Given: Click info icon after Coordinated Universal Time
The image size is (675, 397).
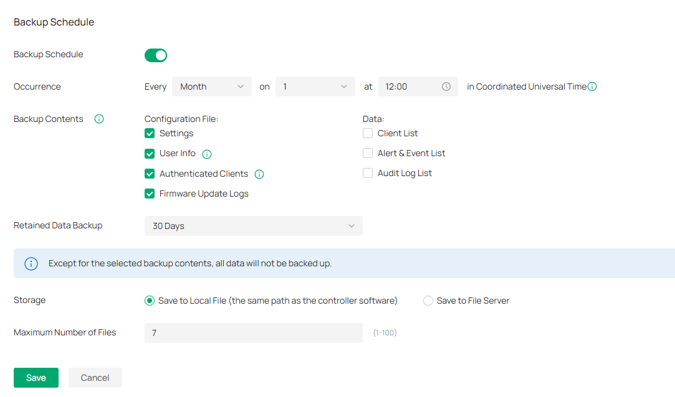Looking at the screenshot, I should pos(592,86).
